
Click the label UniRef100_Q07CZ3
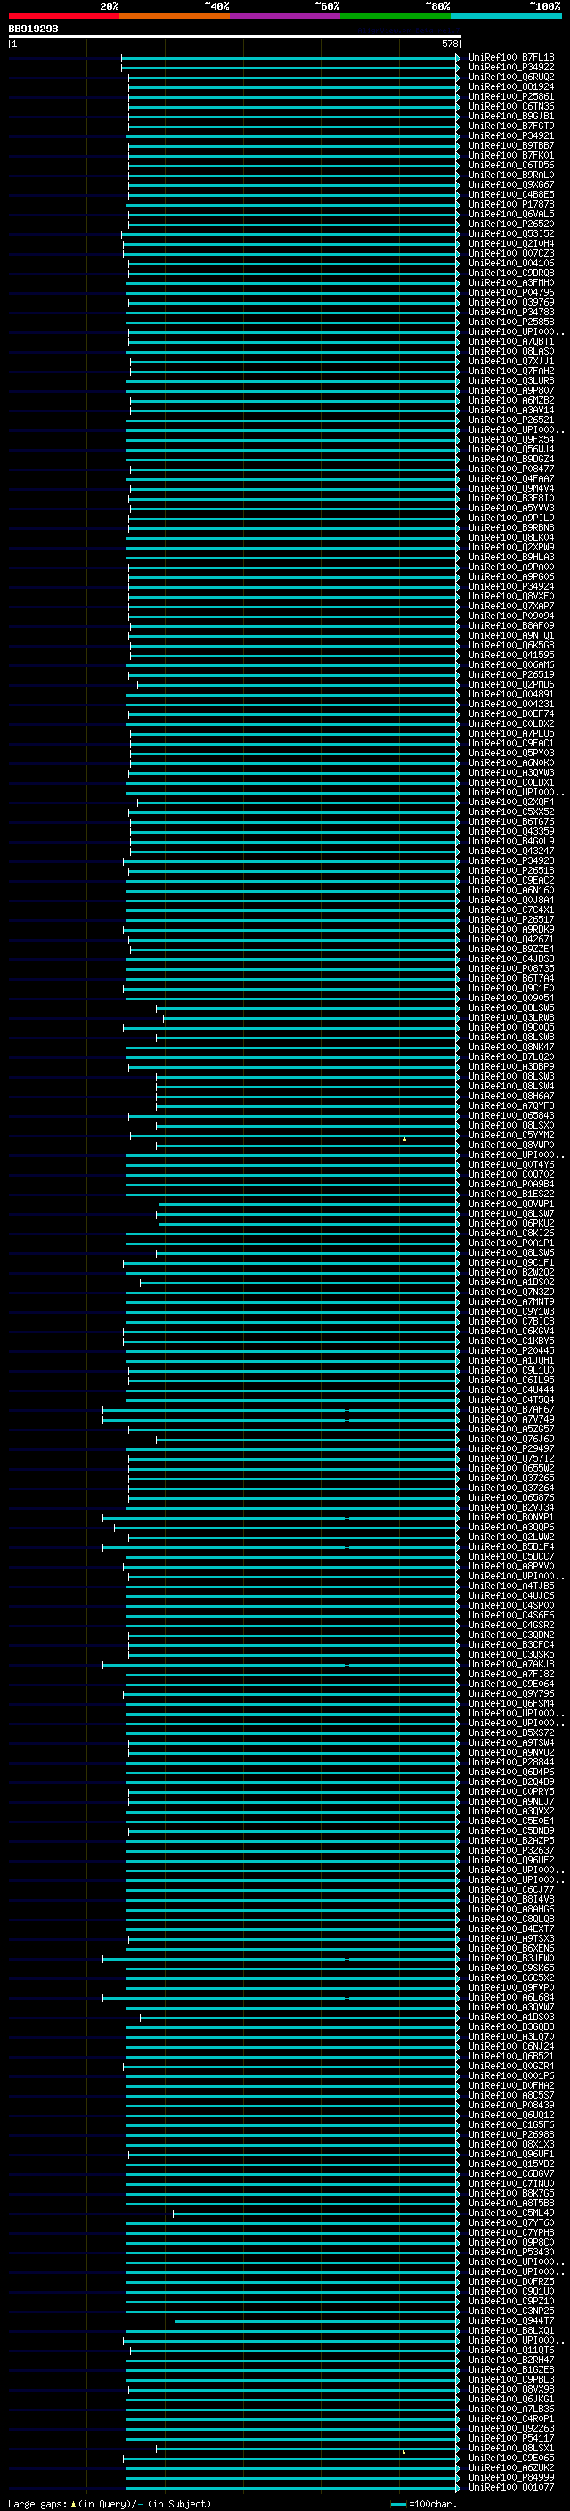(511, 254)
